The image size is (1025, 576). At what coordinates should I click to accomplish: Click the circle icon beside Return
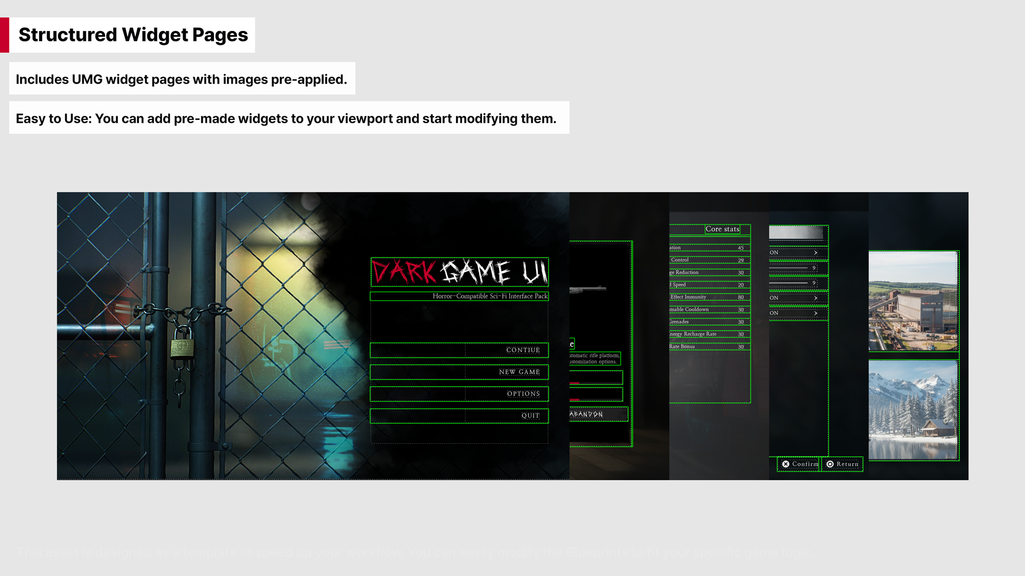pos(830,464)
